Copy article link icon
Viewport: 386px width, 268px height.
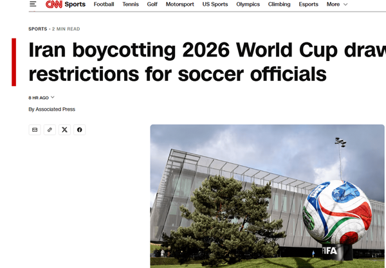[x=50, y=130]
